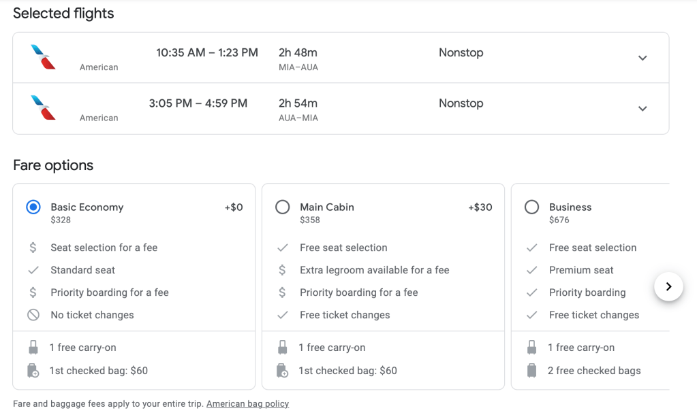Select the Basic Economy fare radio button
697x419 pixels.
pyautogui.click(x=33, y=207)
